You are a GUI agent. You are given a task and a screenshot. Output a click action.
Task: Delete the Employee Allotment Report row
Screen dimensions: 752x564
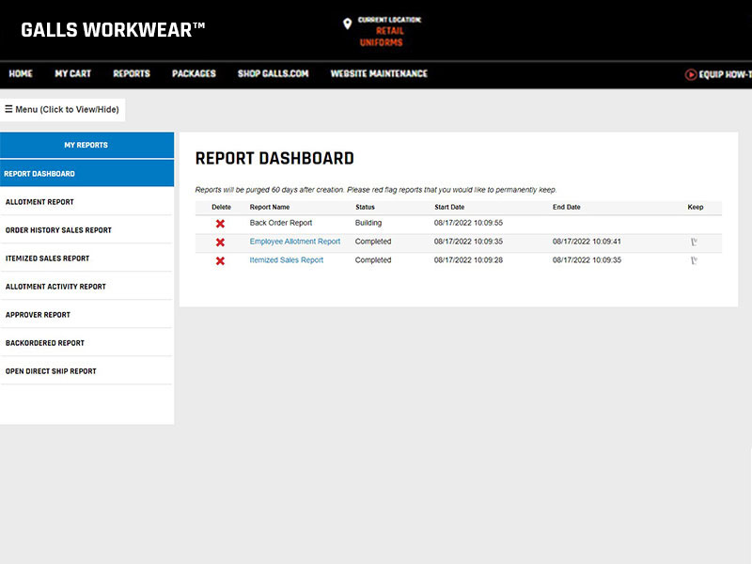click(220, 243)
